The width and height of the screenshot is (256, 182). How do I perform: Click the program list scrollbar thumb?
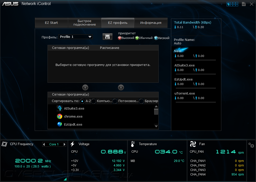point(156,112)
